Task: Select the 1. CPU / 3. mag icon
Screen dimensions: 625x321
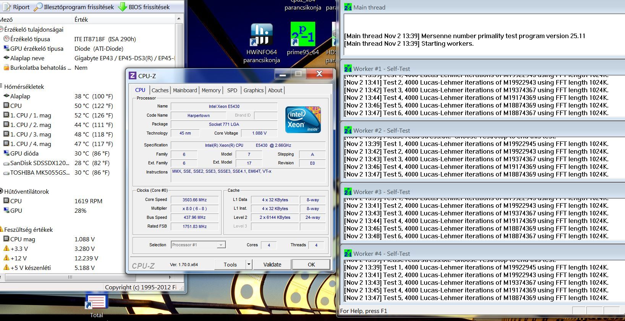Action: [6, 134]
